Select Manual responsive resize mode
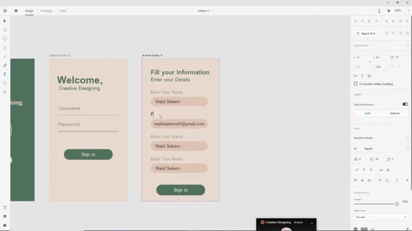 [x=395, y=113]
